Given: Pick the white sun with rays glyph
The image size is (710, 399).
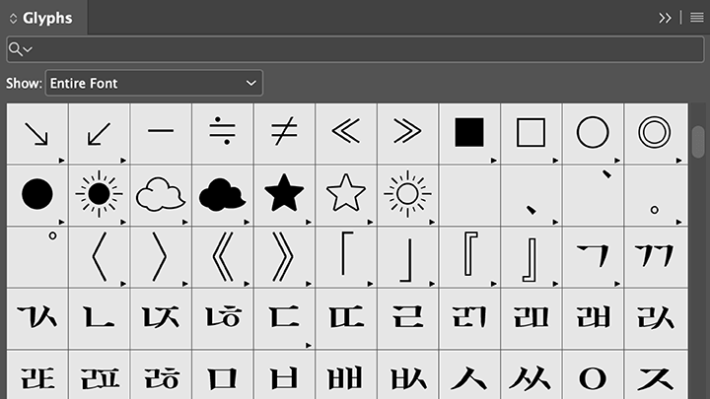Looking at the screenshot, I should (x=407, y=195).
